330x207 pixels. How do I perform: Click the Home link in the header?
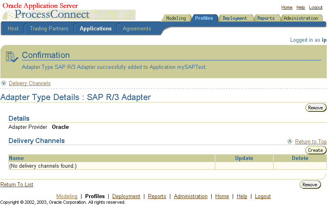click(x=287, y=8)
